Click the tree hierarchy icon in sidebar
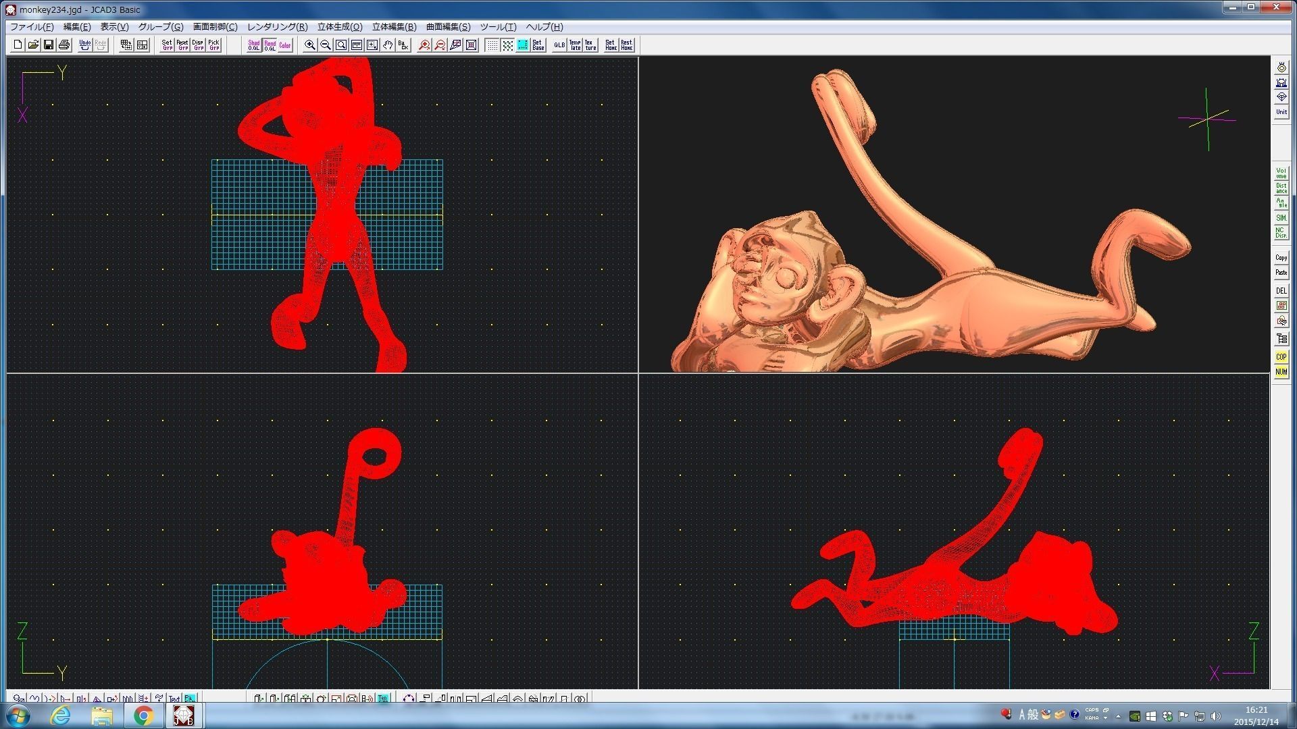The image size is (1297, 729). [x=1281, y=339]
